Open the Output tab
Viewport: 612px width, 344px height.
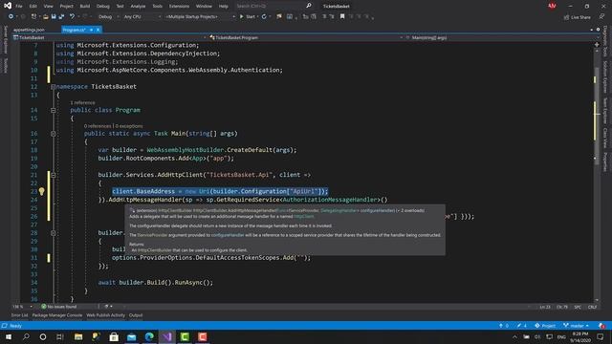coord(136,315)
